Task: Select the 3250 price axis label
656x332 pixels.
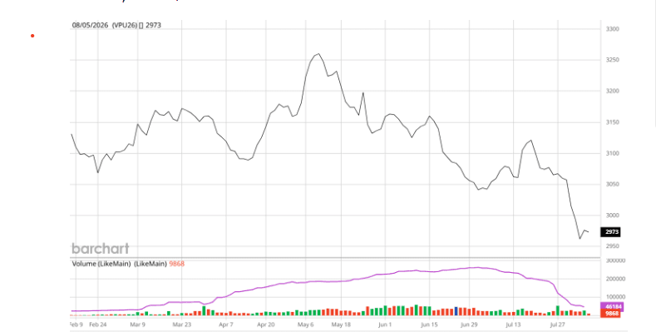Action: point(612,60)
